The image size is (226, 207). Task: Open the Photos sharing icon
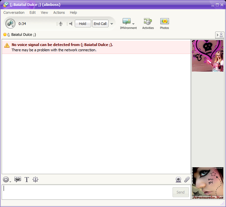coord(164,21)
